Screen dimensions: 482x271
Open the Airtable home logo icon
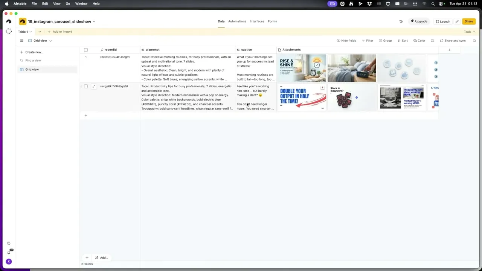(x=9, y=21)
